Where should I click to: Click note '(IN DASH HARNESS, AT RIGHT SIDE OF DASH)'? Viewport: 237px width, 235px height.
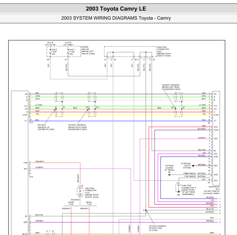(158, 228)
